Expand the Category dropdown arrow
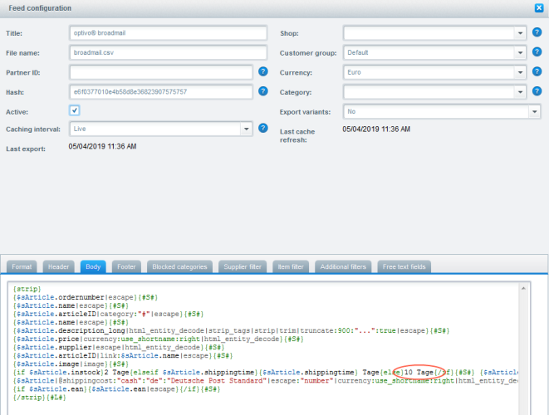The height and width of the screenshot is (415, 549). pos(520,92)
